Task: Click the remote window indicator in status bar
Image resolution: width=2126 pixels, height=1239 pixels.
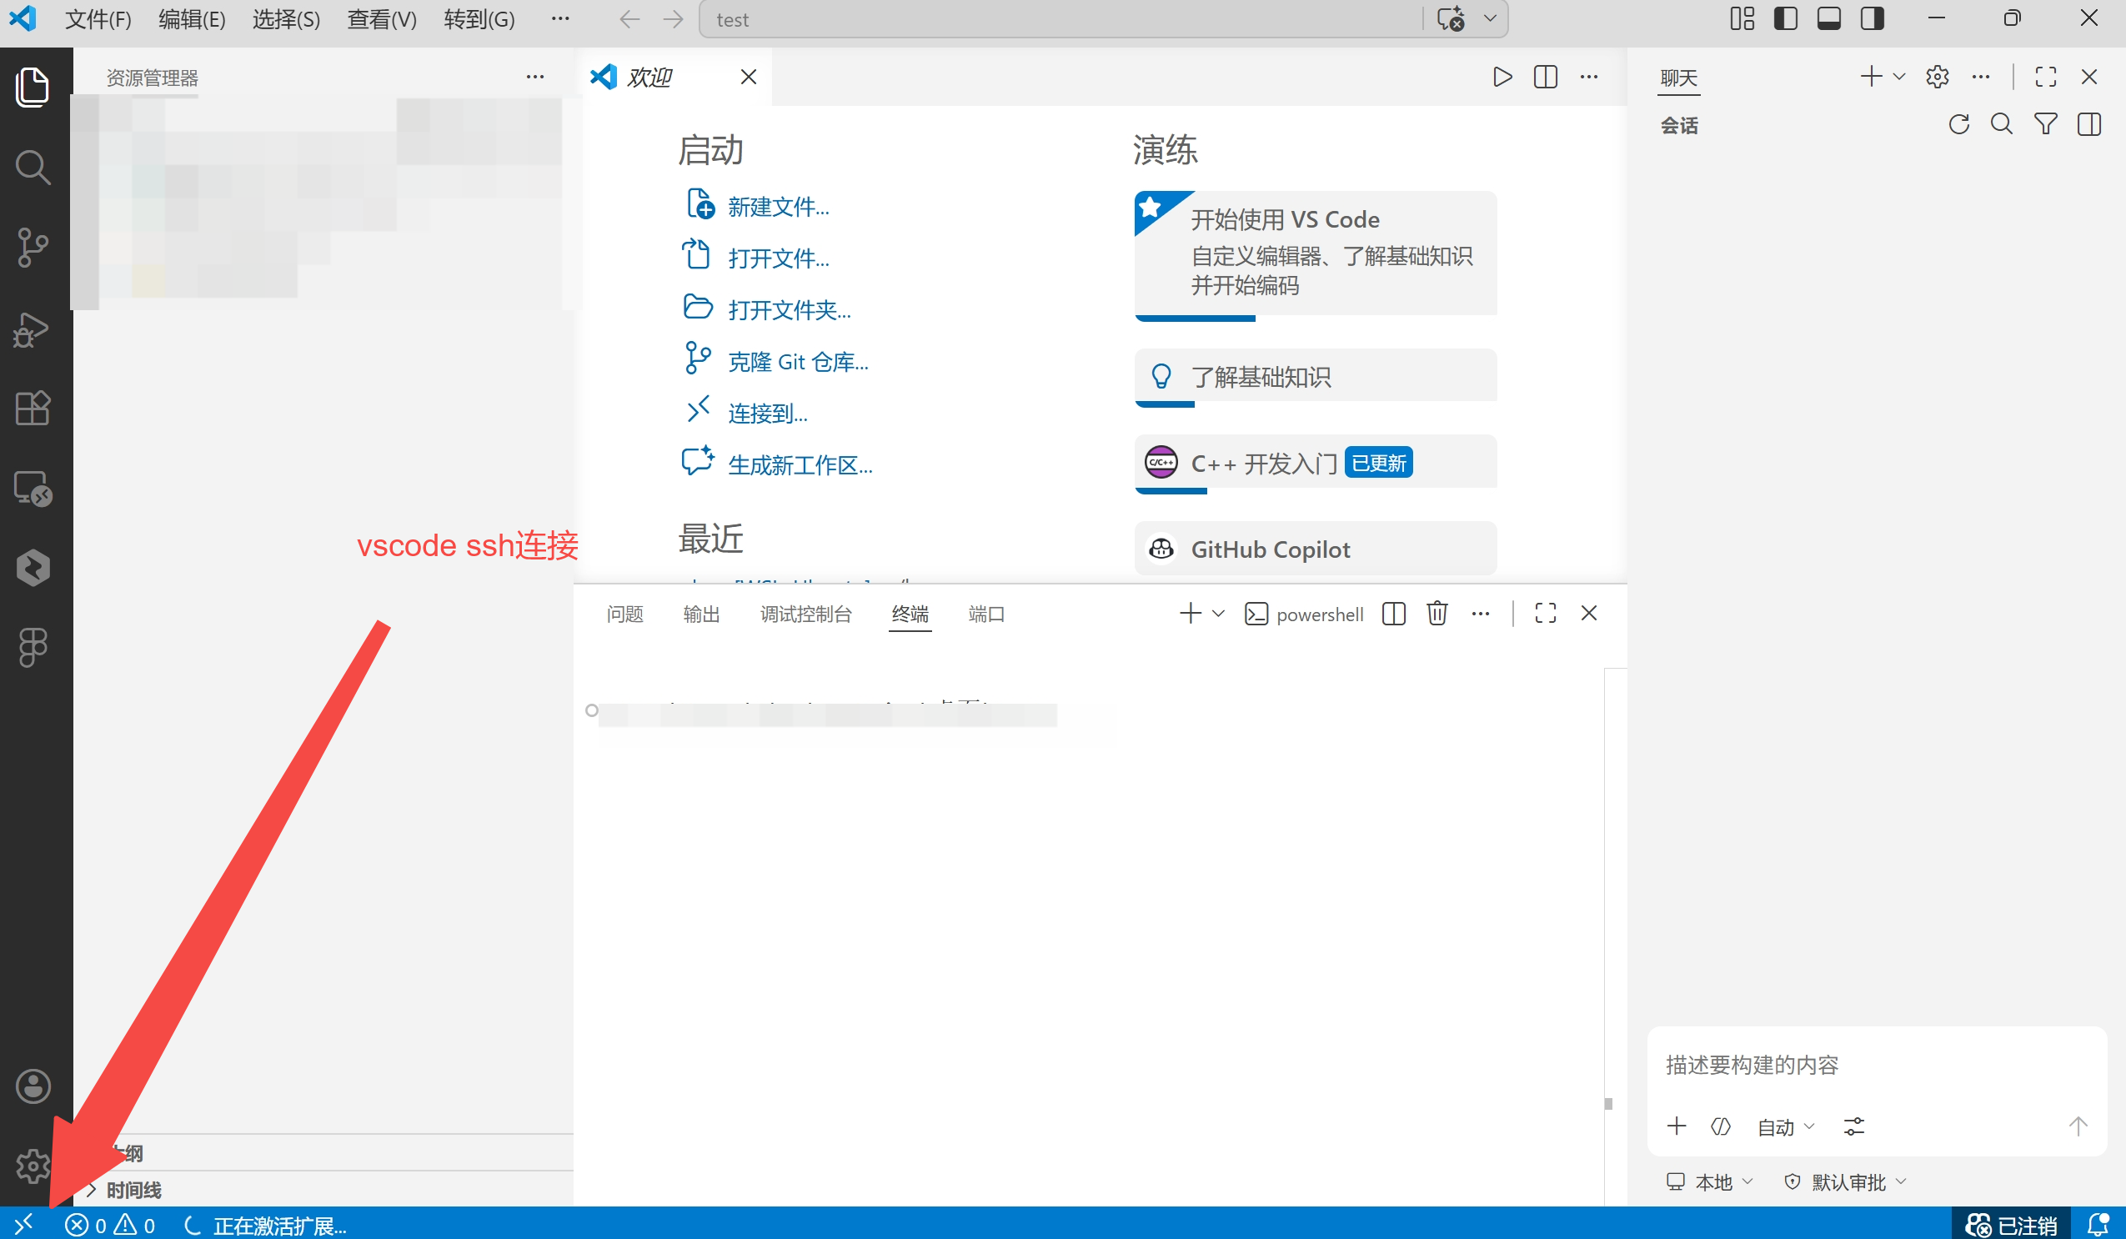Action: click(23, 1223)
